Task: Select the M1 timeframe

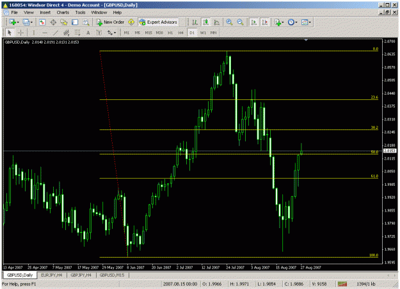Action: pos(127,33)
